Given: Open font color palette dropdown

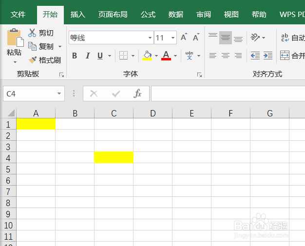Looking at the screenshot, I should pos(175,56).
